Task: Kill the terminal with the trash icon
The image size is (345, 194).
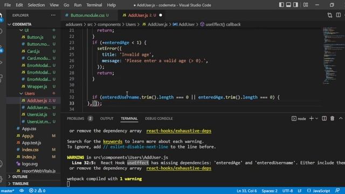Action: coord(332,119)
